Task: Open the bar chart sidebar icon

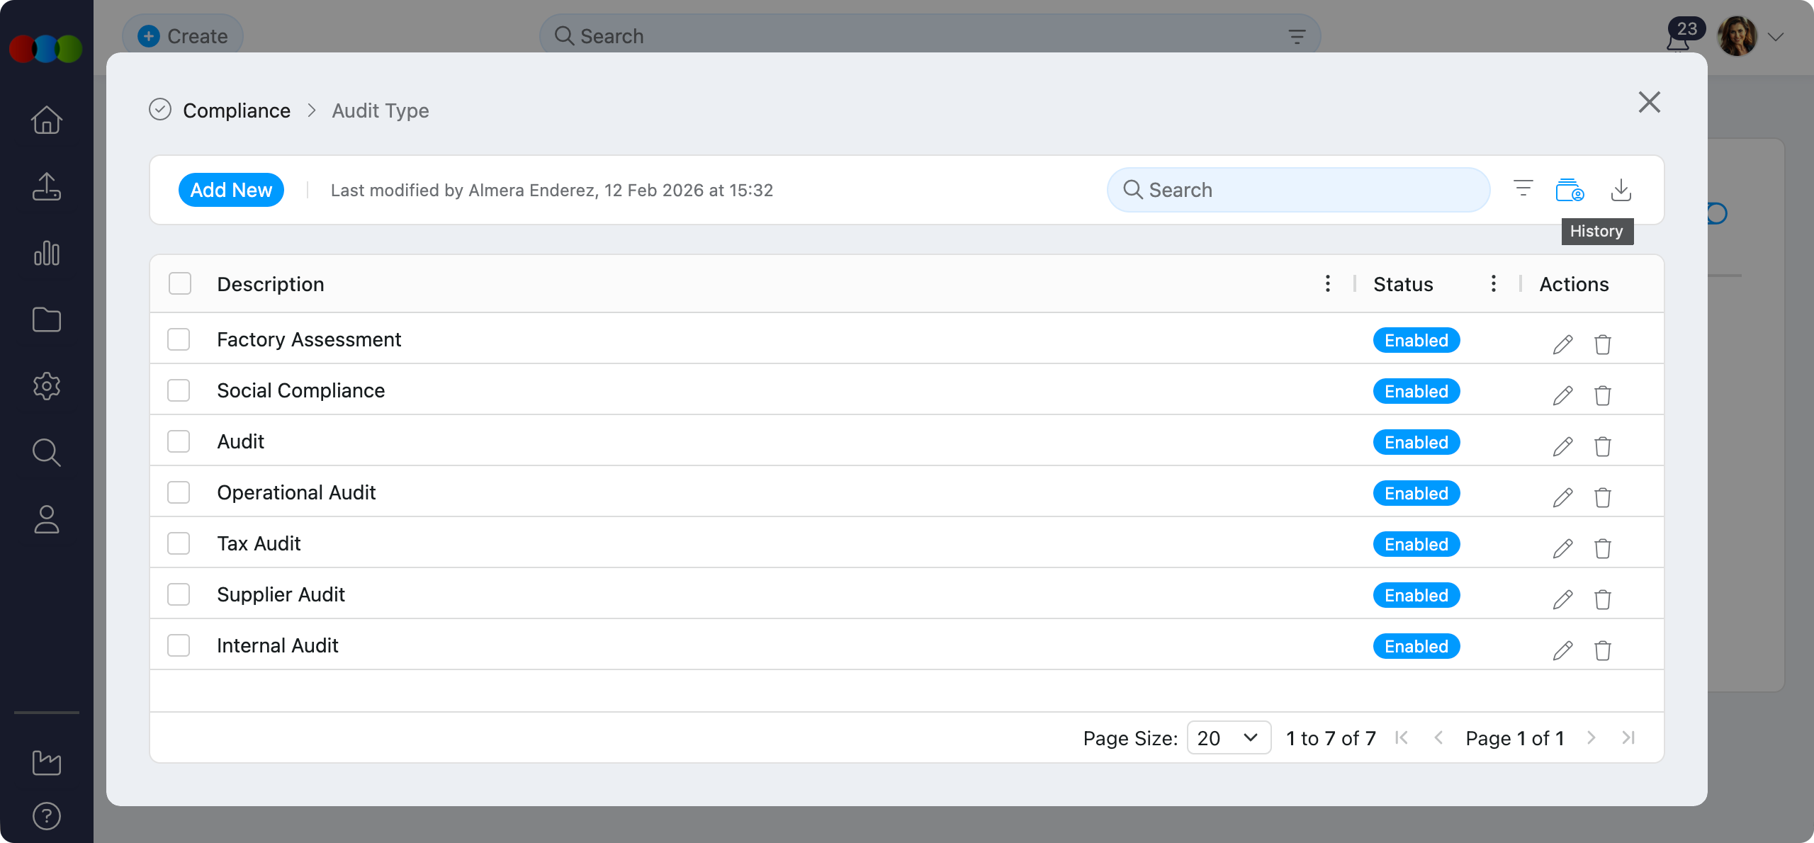Action: click(x=47, y=254)
